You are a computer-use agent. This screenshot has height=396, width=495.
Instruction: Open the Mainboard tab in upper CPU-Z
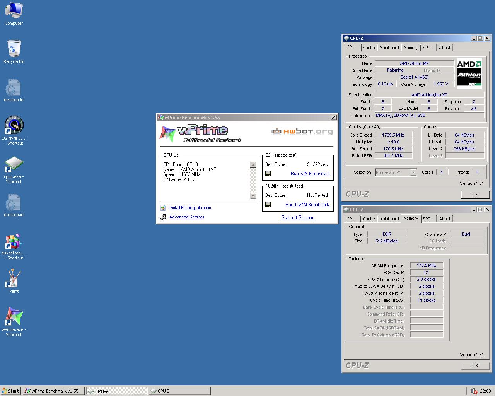pos(389,48)
